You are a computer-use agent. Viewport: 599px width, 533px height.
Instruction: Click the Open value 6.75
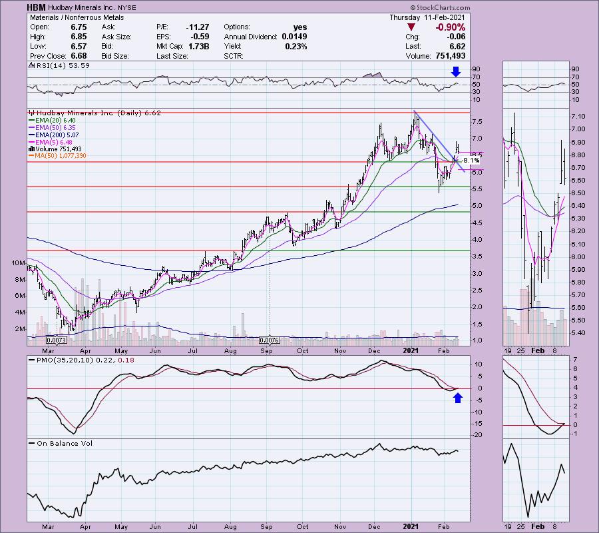coord(79,27)
